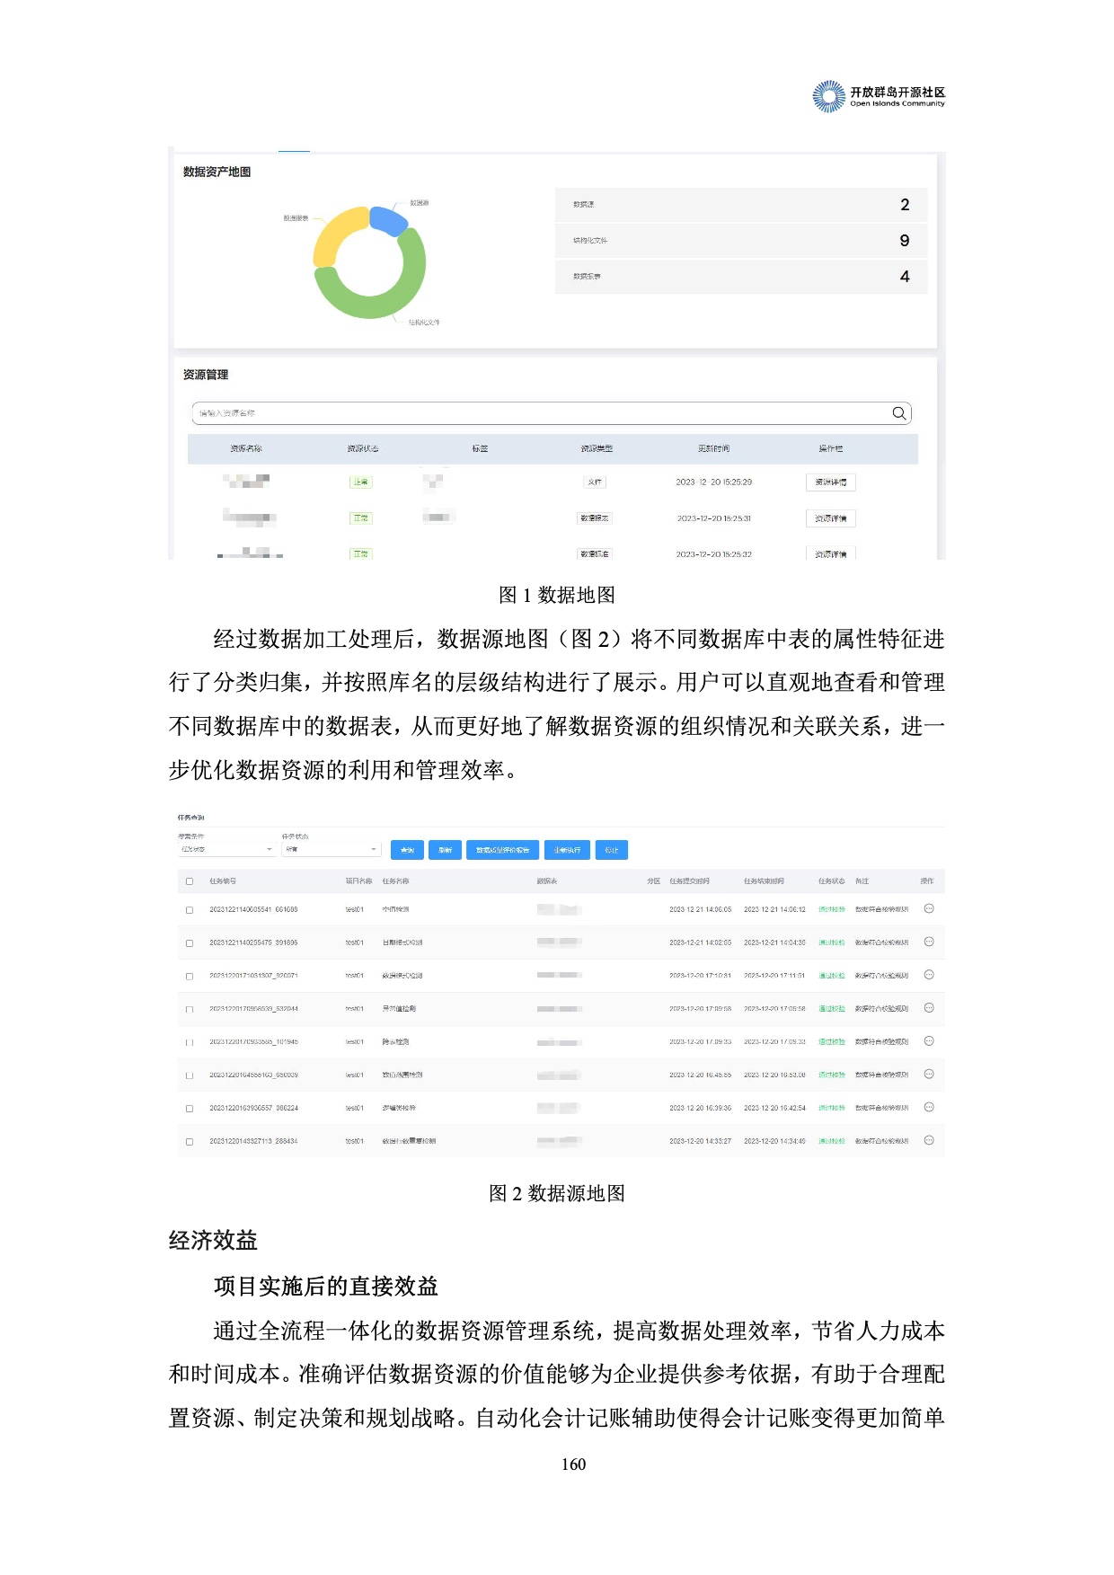The width and height of the screenshot is (1114, 1575).
Task: Open the more-actions icon for 日期格式检测 task
Action: point(929,942)
